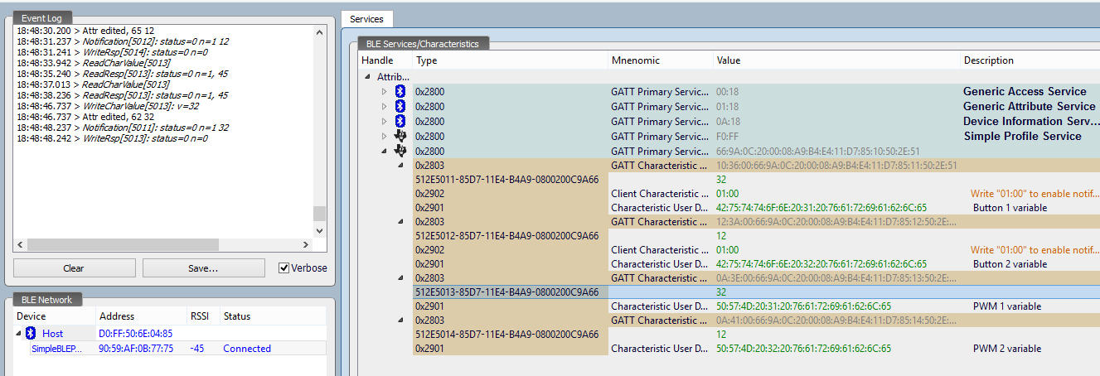Collapse the 0x2803 characteristic above 512E5012 UUID
1100x376 pixels.
(x=400, y=221)
